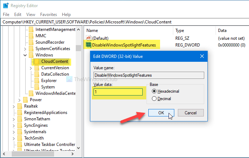Click the REG_SZ type cell

tap(182, 38)
